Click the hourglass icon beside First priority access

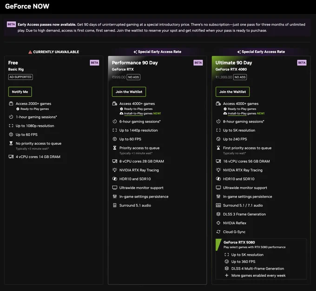tap(218, 148)
